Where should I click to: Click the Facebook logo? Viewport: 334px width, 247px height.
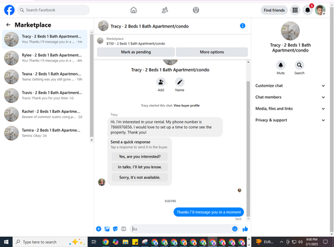point(9,10)
